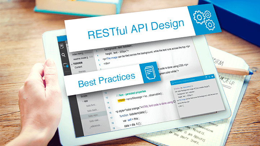Open todo.view... file in tree
Image resolution: width=260 pixels, height=146 pixels.
click(95, 120)
